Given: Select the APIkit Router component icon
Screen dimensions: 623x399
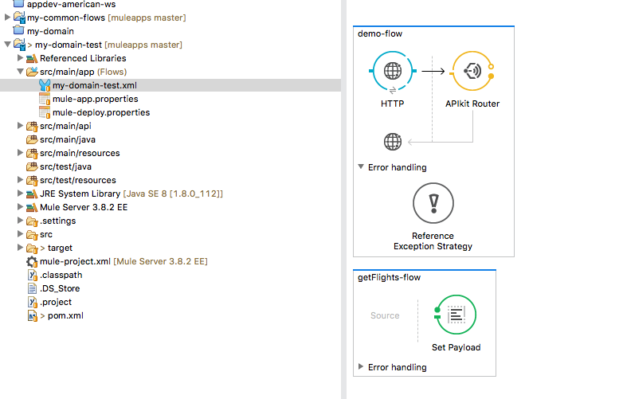Looking at the screenshot, I should point(472,72).
